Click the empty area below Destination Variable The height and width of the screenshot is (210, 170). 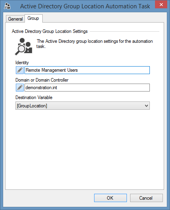(x=85, y=149)
